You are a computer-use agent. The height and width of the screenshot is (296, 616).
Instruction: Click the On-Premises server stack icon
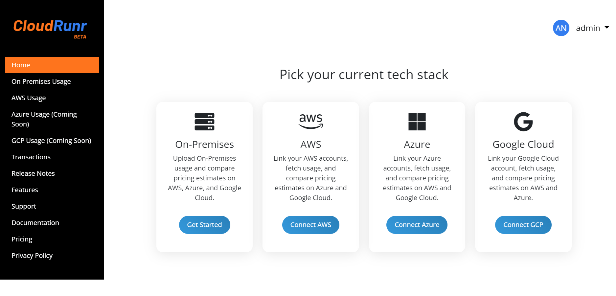204,122
